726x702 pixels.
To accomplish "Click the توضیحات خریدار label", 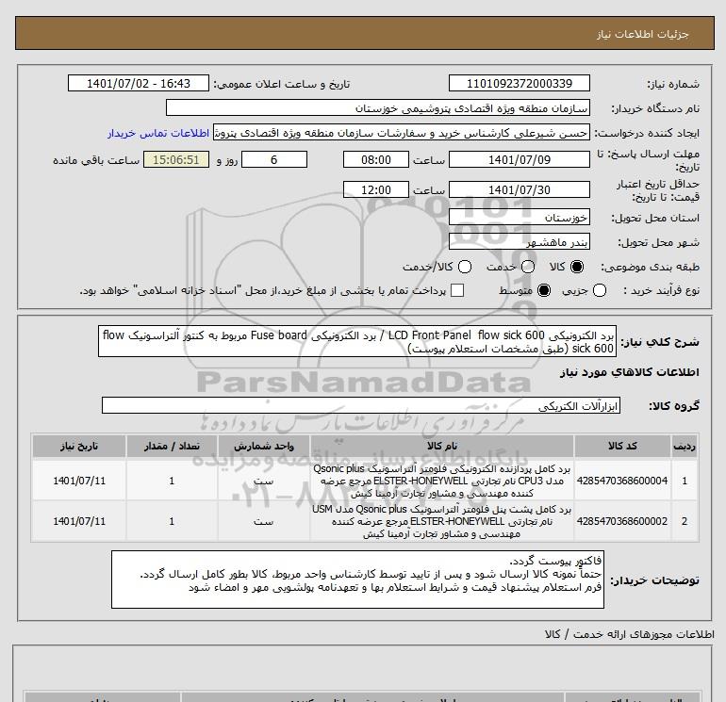I will tap(654, 580).
